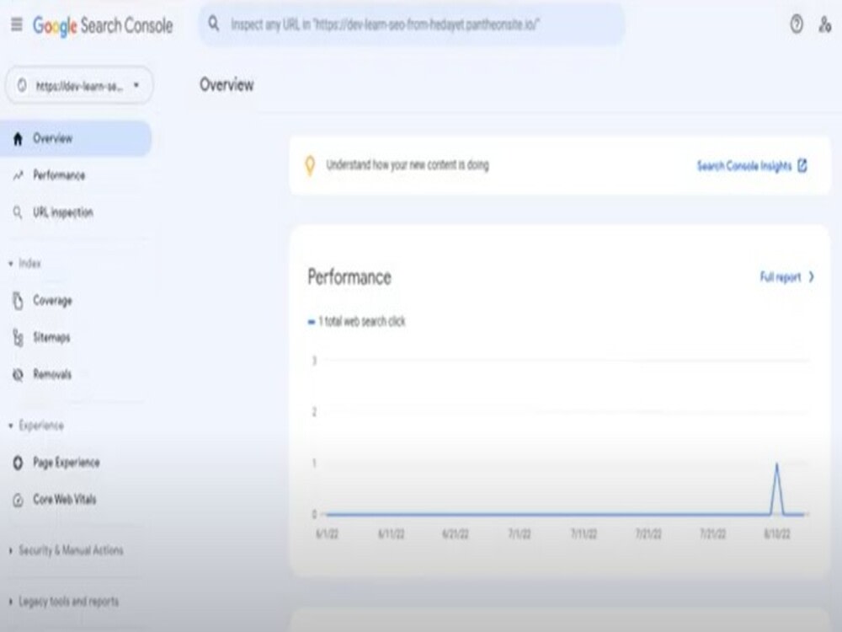Open the user settings people icon
Viewport: 842px width, 632px height.
click(825, 24)
